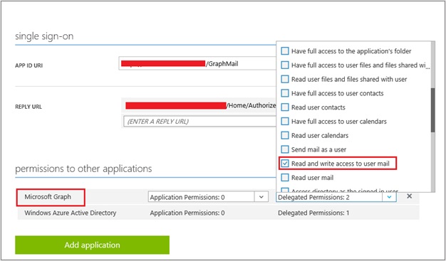Click Windows Azure 'Application Permissions: 0' text
The image size is (446, 261).
pos(187,213)
